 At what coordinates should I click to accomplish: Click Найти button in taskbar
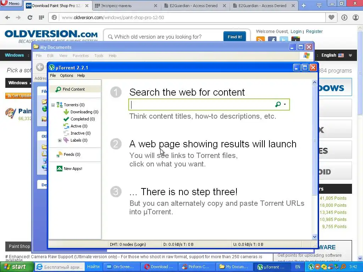tap(93, 267)
